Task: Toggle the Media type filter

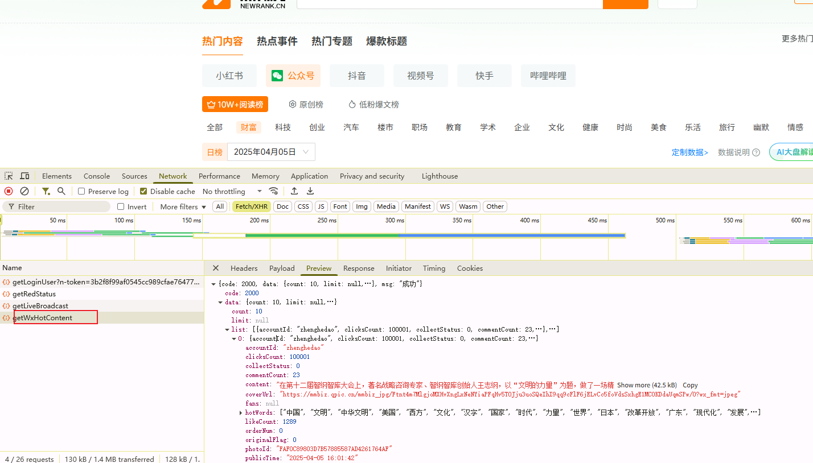Action: [x=386, y=206]
